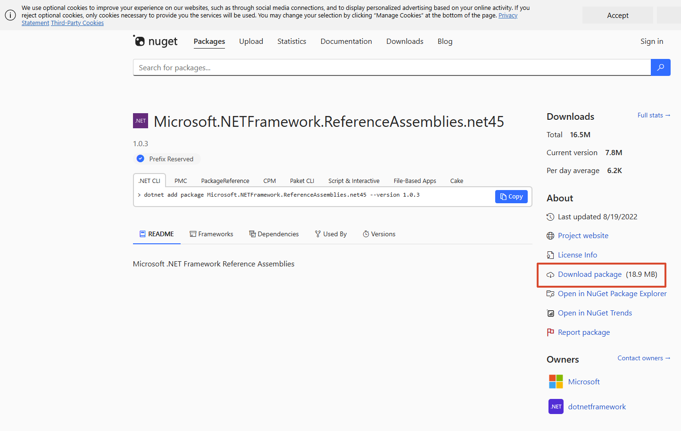Screen dimensions: 681x431
Task: Switch to the CPM tab
Action: click(x=270, y=181)
